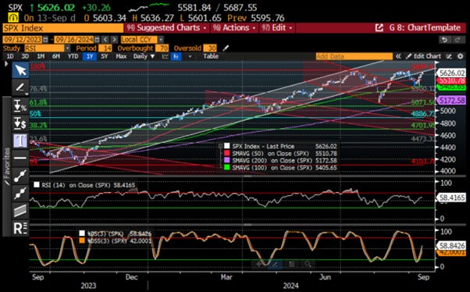The width and height of the screenshot is (470, 292).
Task: Open Daily periodicity dropdown
Action: [x=144, y=56]
